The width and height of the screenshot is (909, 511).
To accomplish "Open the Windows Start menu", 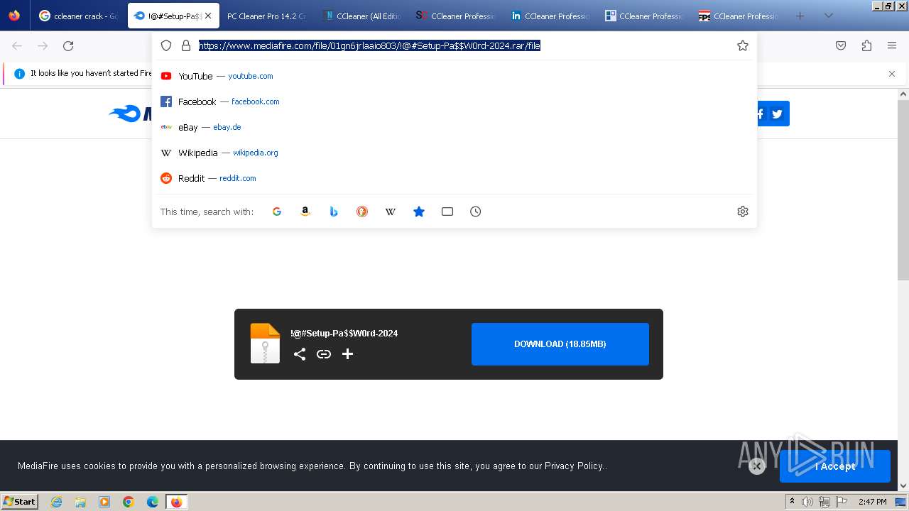I will (x=20, y=501).
